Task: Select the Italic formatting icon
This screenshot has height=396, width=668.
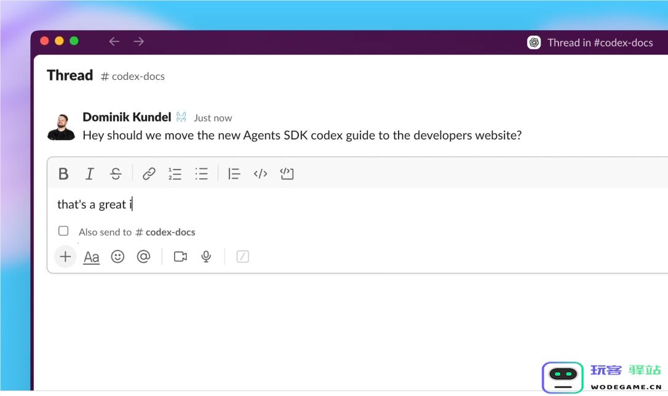Action: point(90,174)
